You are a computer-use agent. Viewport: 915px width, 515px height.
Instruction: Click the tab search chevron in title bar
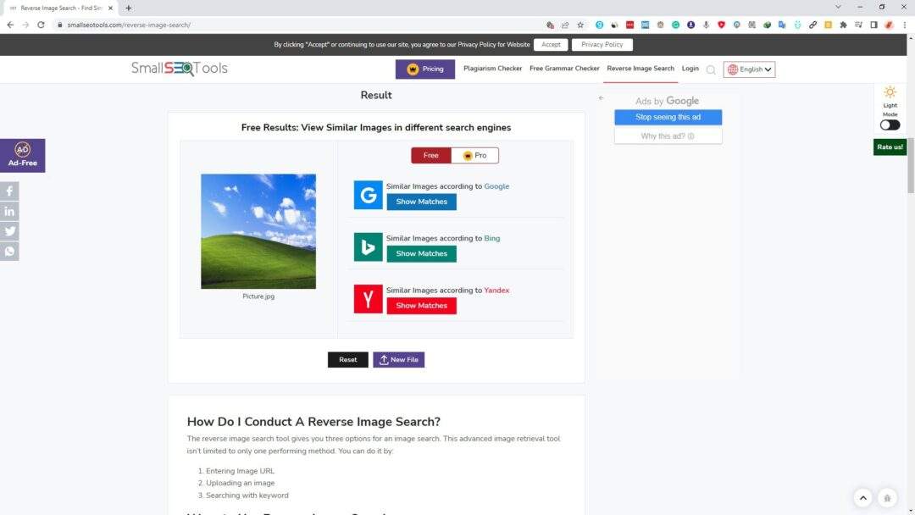click(838, 7)
